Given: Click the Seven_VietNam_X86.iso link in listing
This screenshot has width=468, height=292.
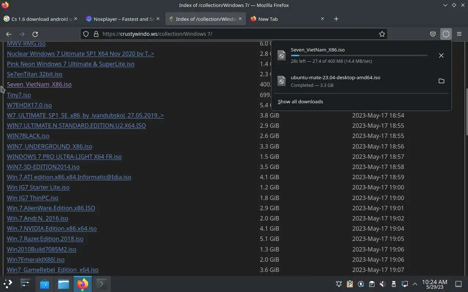Looking at the screenshot, I should [39, 84].
